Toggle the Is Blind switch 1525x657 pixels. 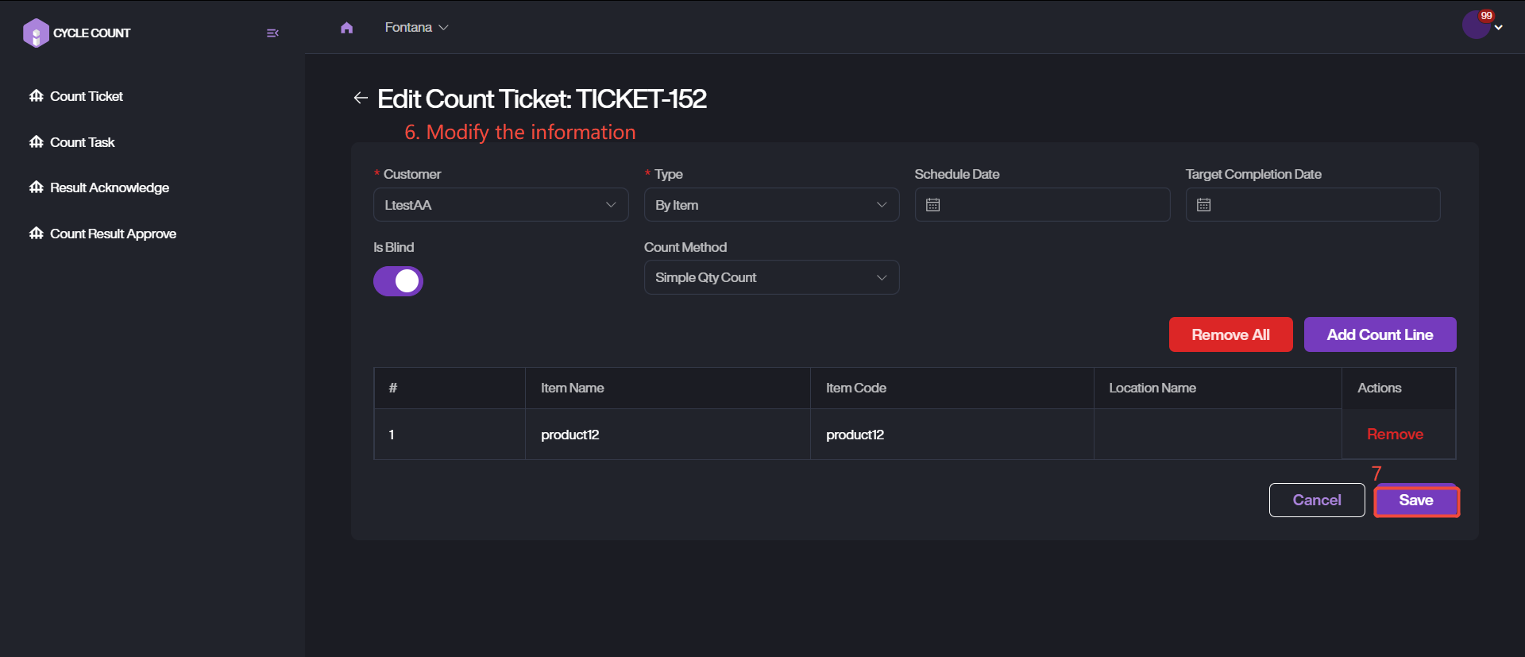(x=398, y=281)
